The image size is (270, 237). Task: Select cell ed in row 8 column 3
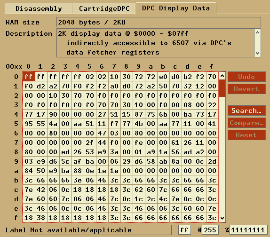coord(65,152)
